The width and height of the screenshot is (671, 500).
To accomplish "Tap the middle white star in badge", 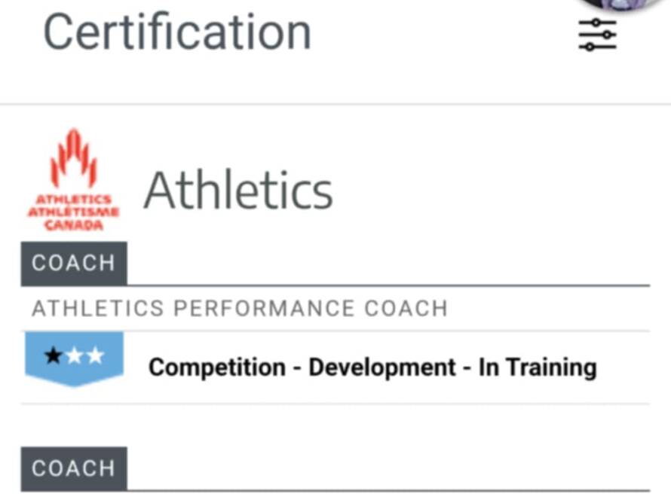I will (75, 355).
